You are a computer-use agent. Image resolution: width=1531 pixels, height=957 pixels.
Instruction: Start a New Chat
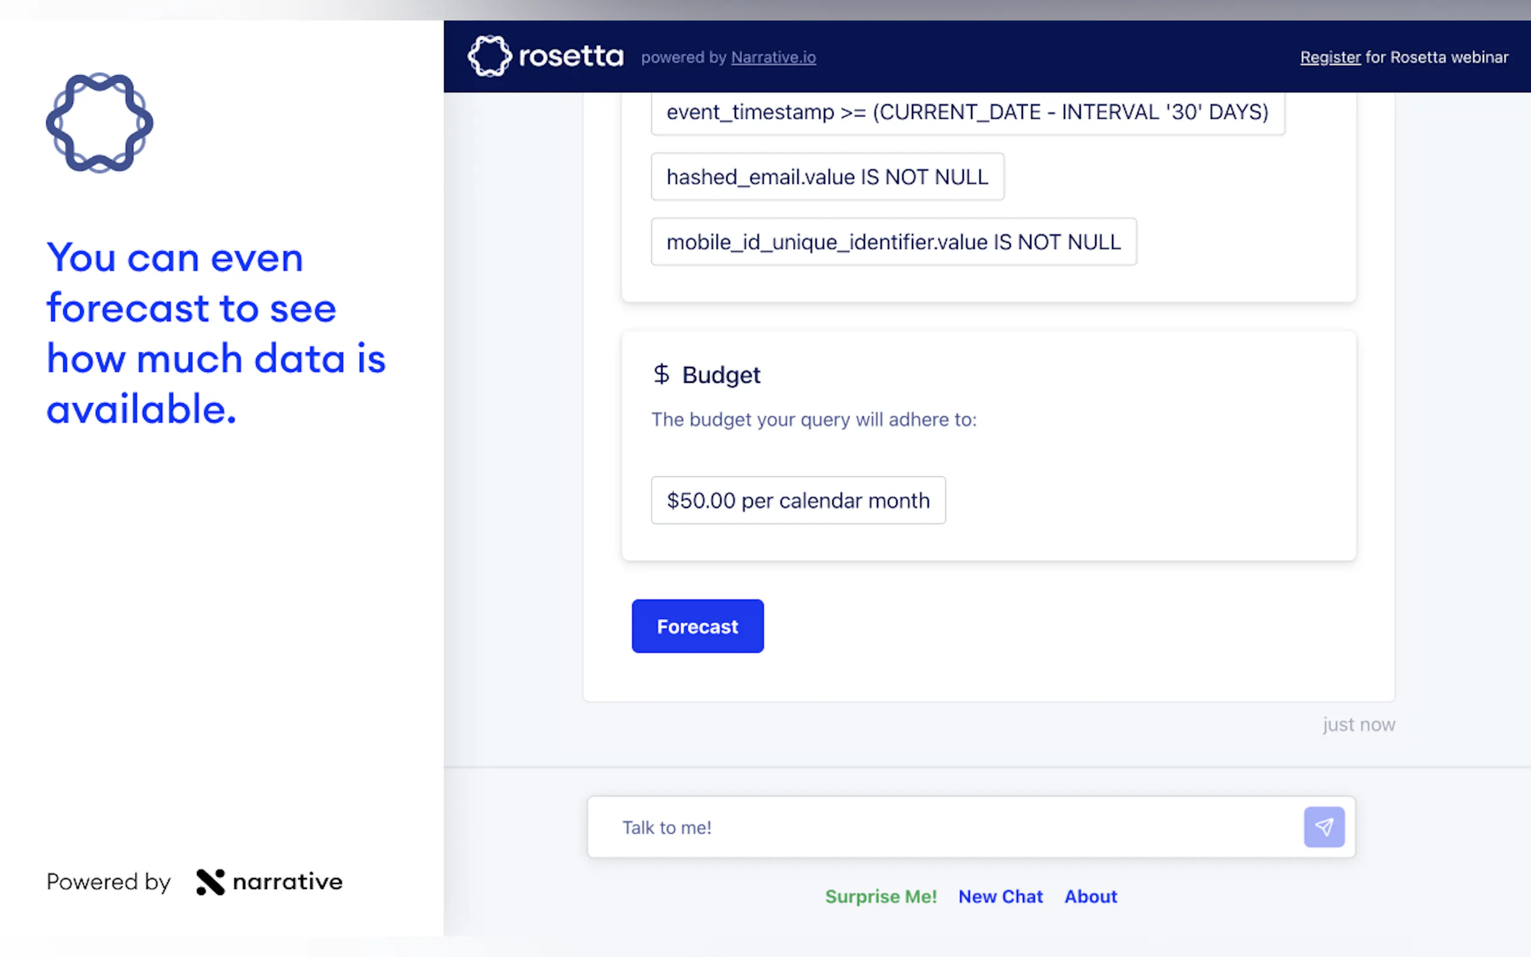click(x=1000, y=896)
